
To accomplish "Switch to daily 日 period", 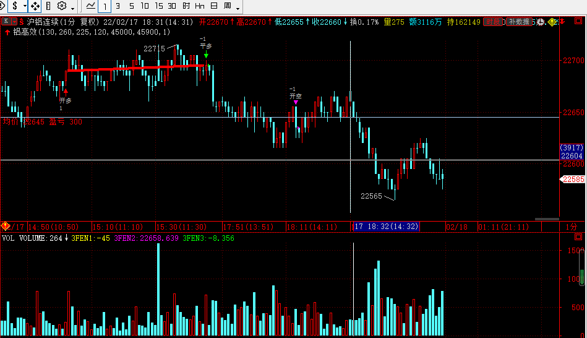I will [214, 6].
